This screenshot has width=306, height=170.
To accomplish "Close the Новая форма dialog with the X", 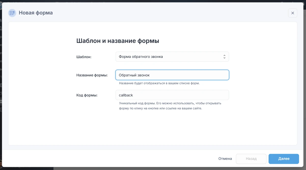I will [x=293, y=13].
